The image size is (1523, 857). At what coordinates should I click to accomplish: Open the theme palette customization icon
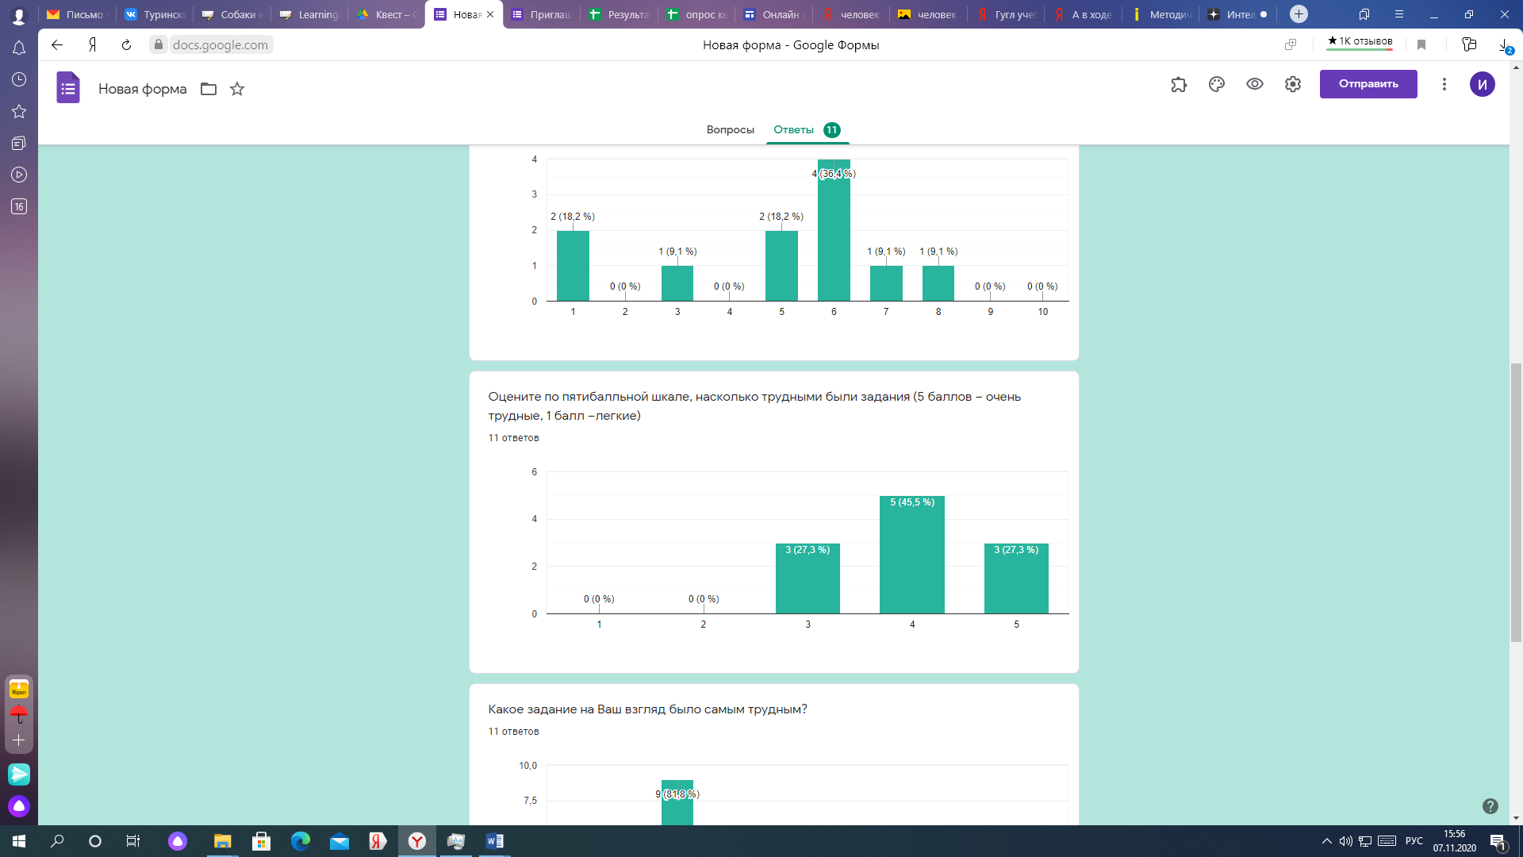[x=1217, y=84]
